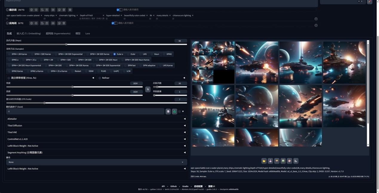Viewport: 379px width, 193px height.
Task: Click the dice random seed button
Action: tap(168, 111)
